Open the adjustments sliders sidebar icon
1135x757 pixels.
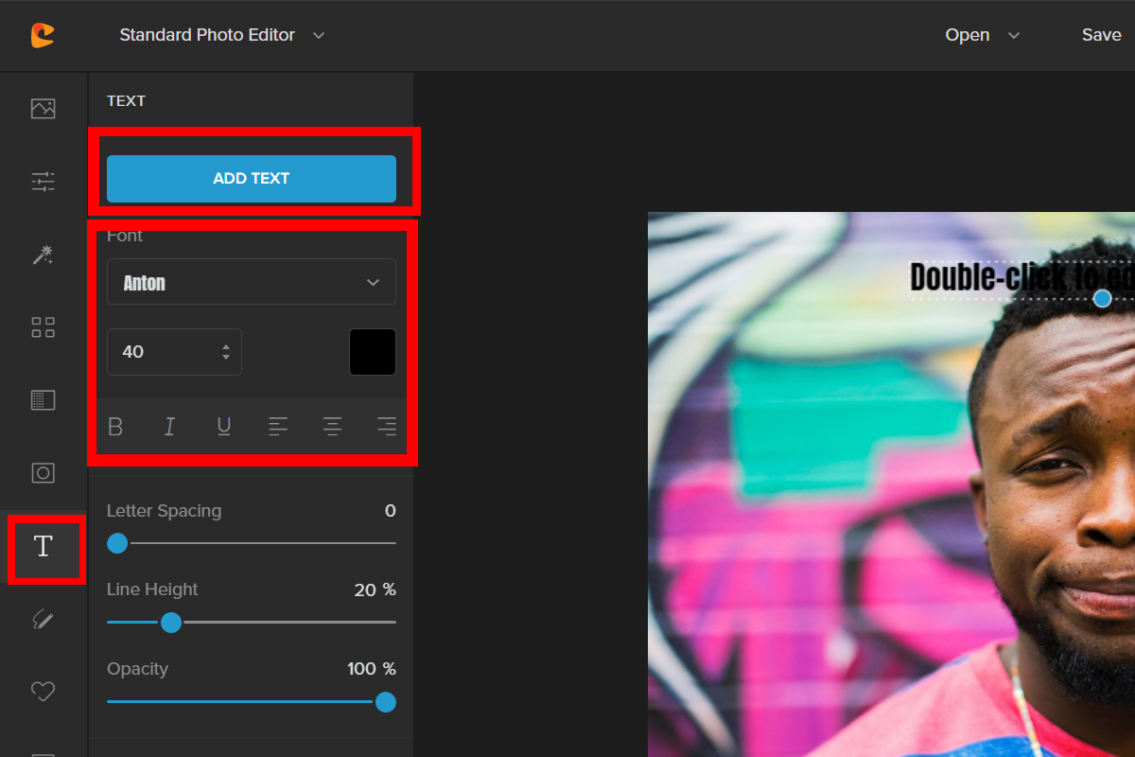click(x=44, y=182)
